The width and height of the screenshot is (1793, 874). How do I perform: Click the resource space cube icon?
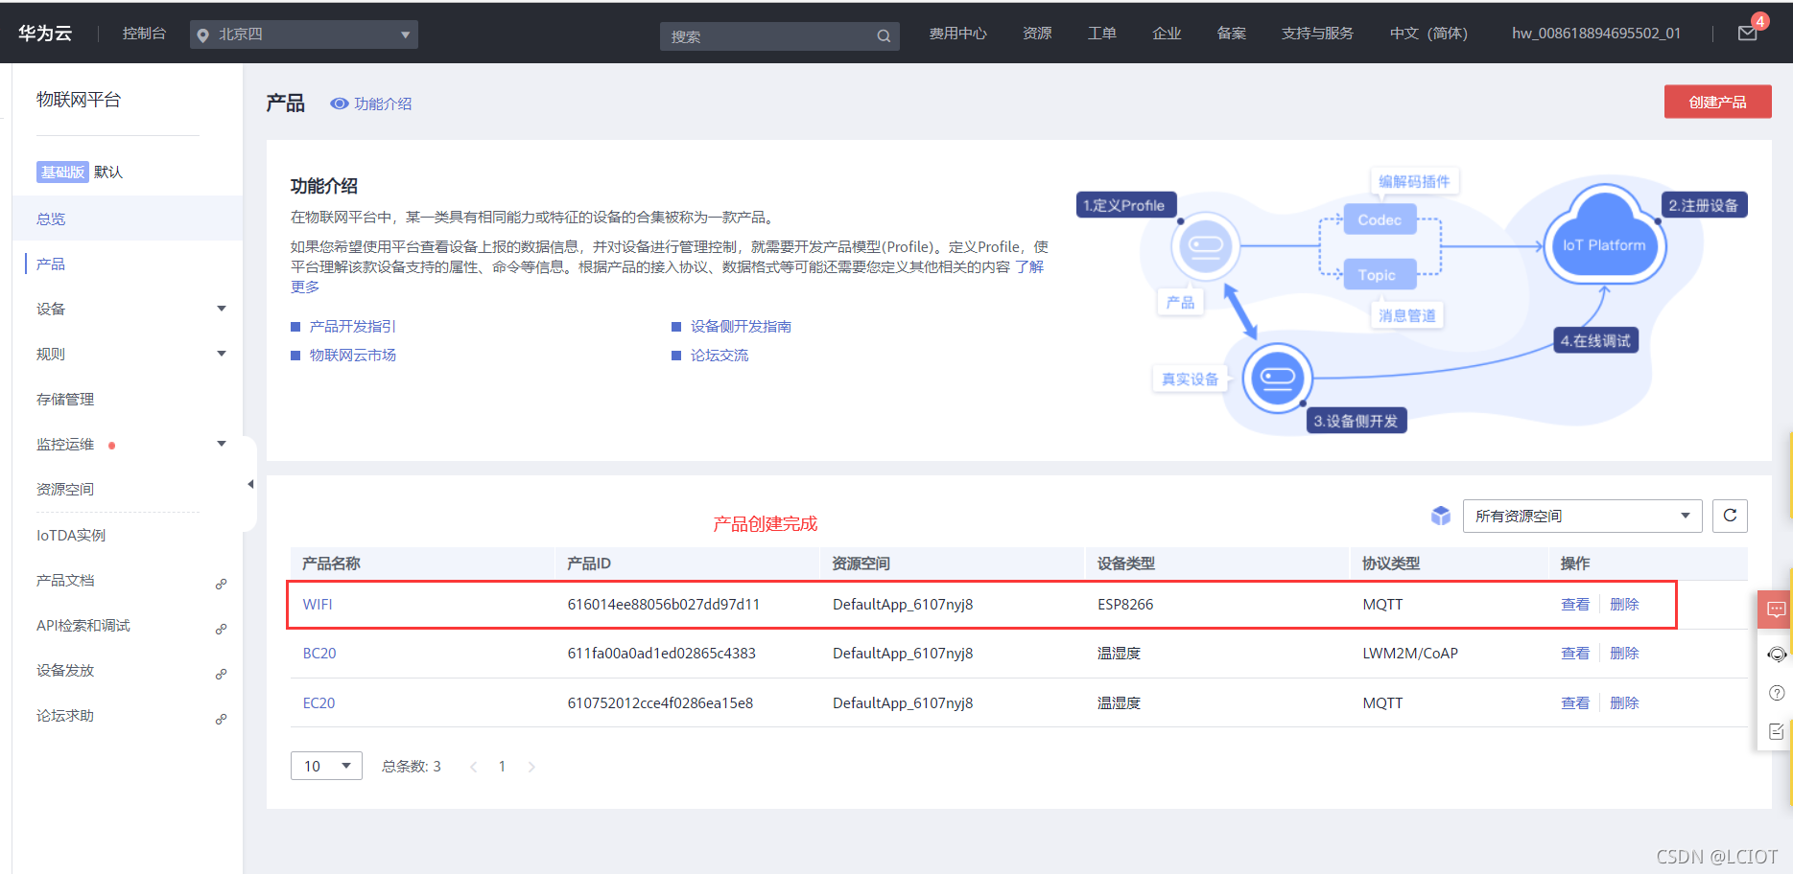[x=1441, y=516]
